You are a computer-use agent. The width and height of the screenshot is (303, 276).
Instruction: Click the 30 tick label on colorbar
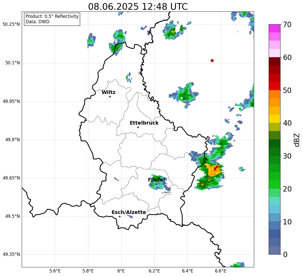pos(287,156)
